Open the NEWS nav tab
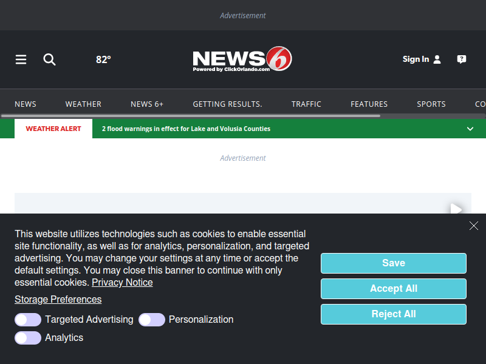Image resolution: width=486 pixels, height=364 pixels. (26, 104)
